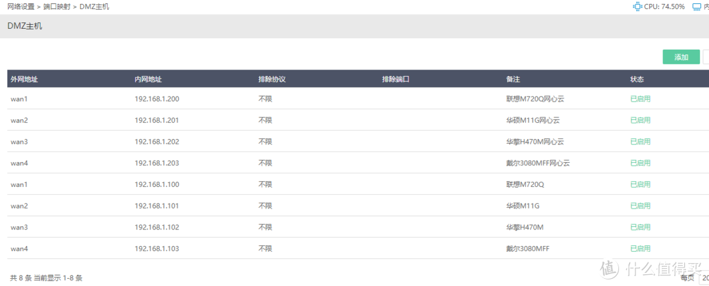Sort by 外网地址 column header
Image resolution: width=709 pixels, height=286 pixels.
click(24, 79)
